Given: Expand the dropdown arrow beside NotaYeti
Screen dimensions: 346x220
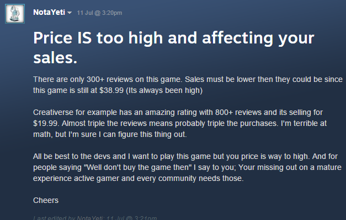Looking at the screenshot, I should click(x=70, y=13).
